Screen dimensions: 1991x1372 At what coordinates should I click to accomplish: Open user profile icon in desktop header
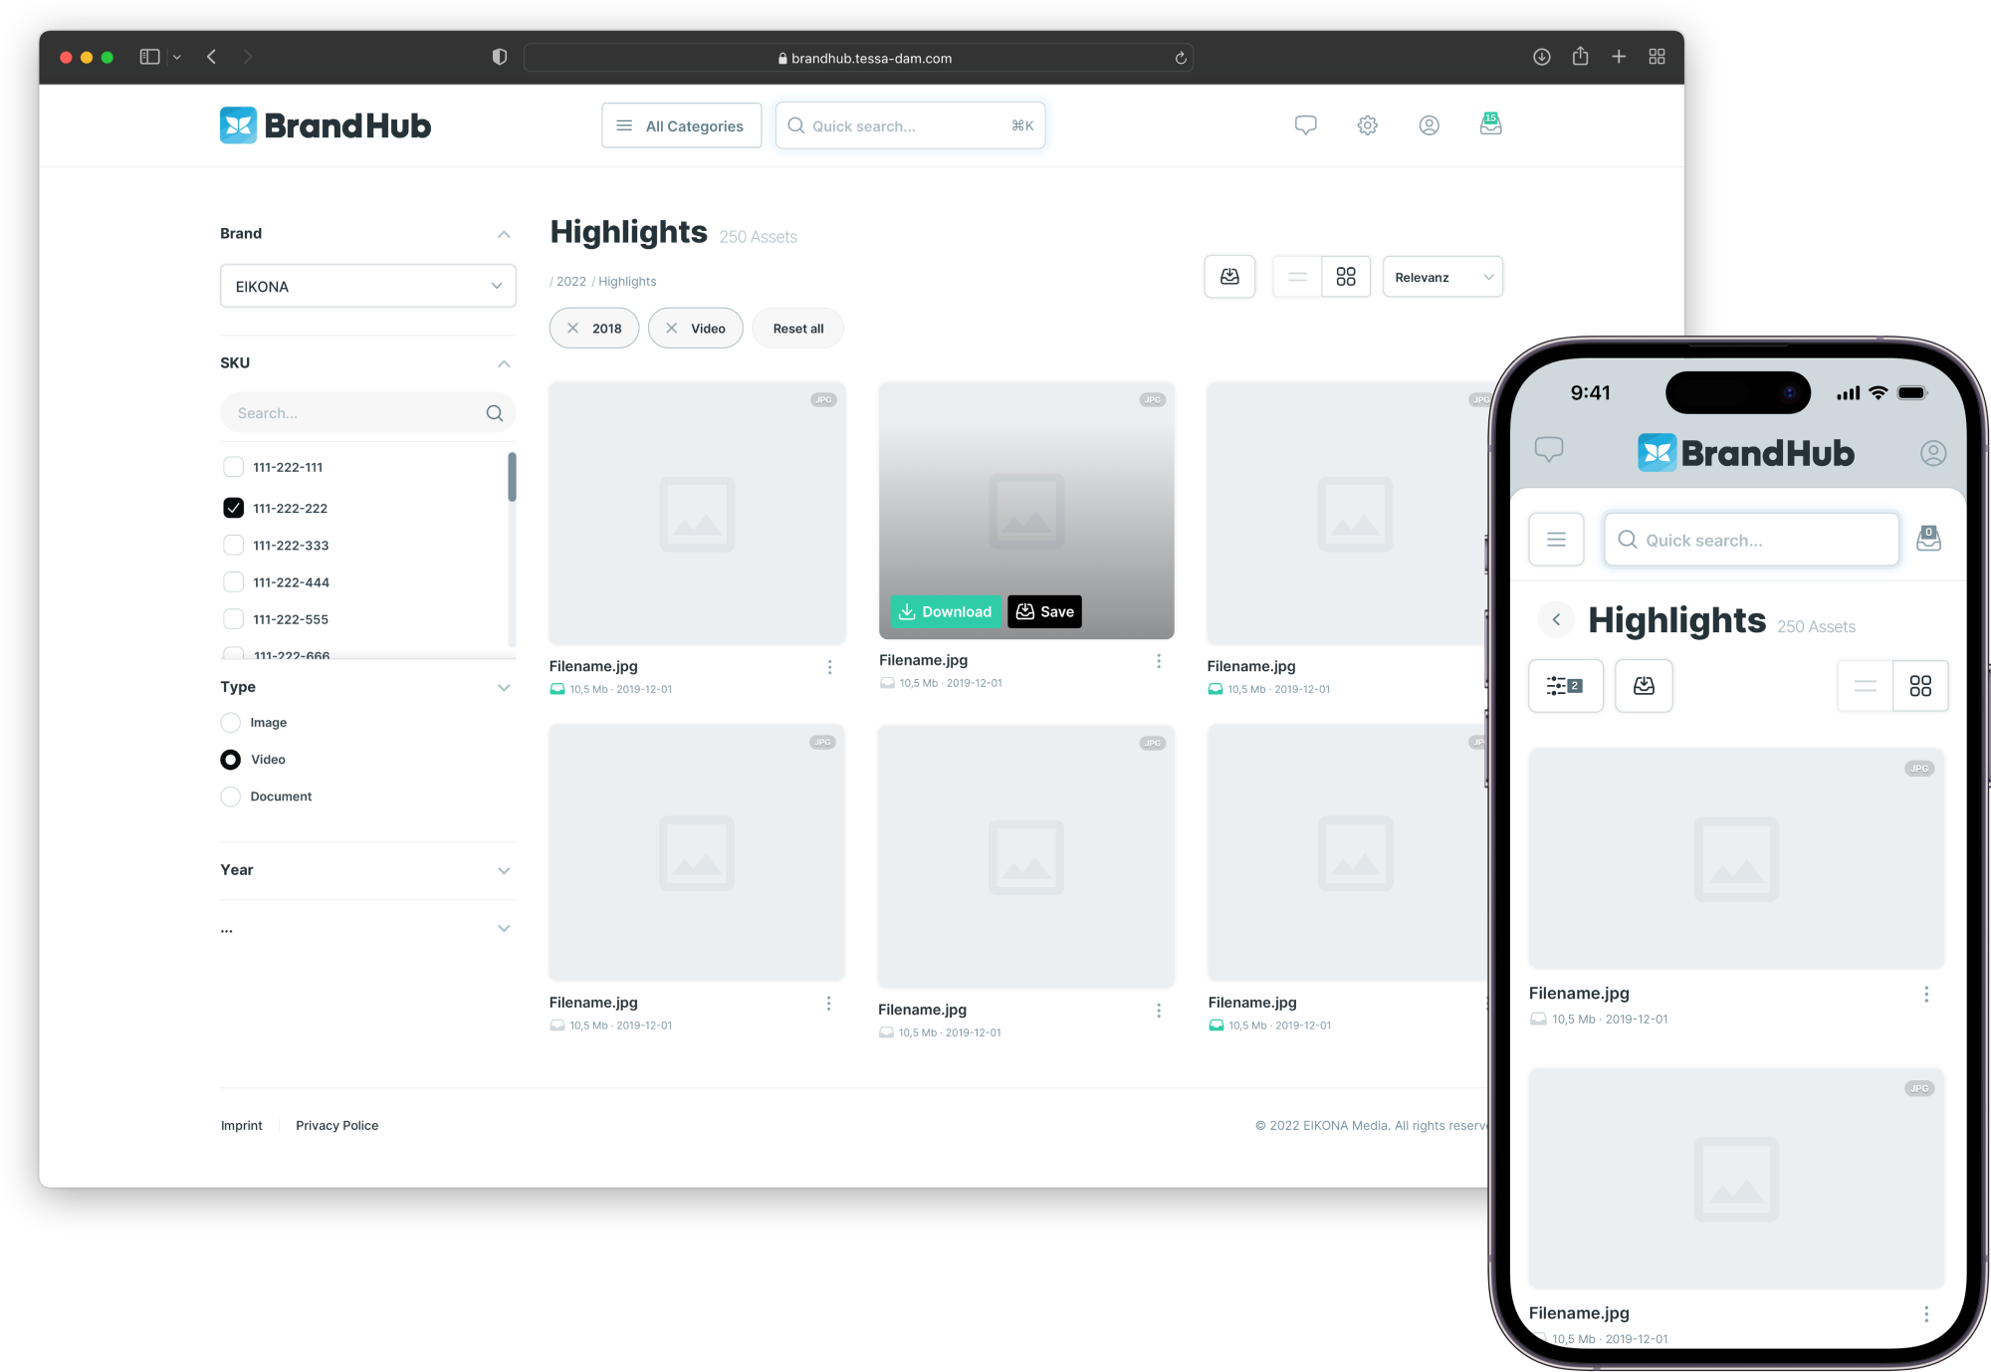pos(1429,125)
